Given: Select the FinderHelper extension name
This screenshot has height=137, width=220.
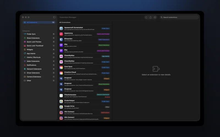Looking at the screenshot, I should pos(70,101).
